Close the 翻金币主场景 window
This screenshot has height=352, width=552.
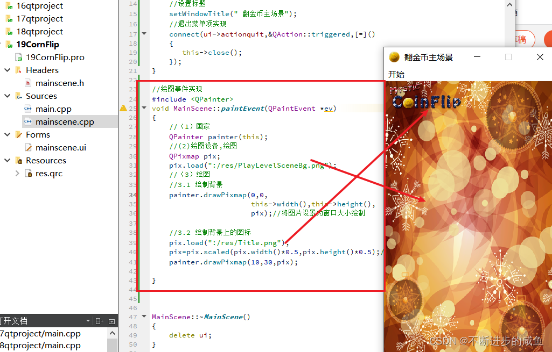coord(540,57)
